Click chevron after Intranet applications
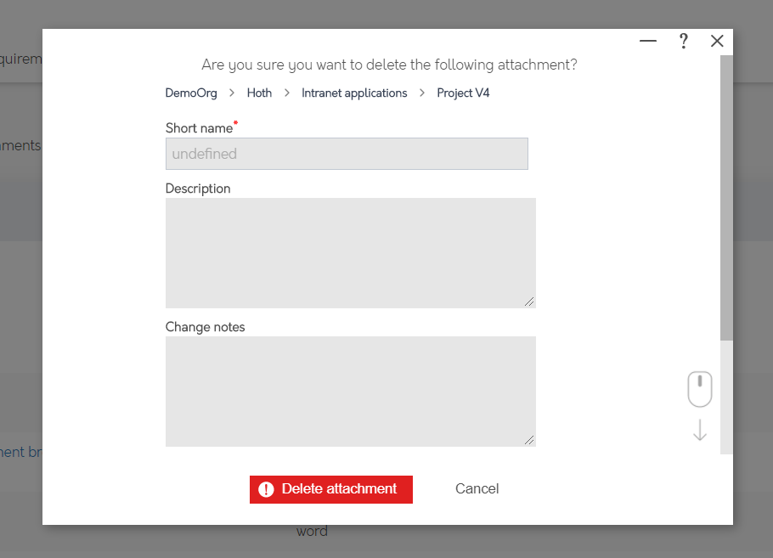Image resolution: width=773 pixels, height=558 pixels. (x=421, y=93)
